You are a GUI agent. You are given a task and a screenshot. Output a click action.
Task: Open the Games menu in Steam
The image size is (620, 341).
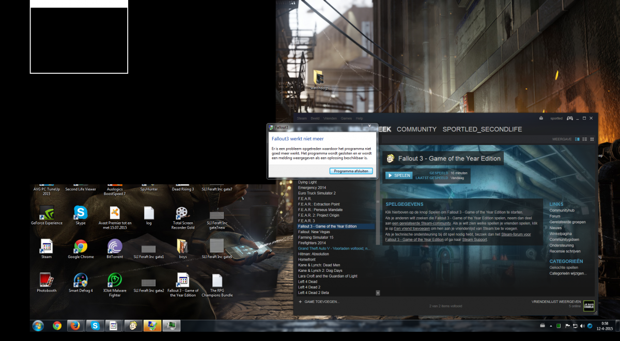(x=346, y=118)
